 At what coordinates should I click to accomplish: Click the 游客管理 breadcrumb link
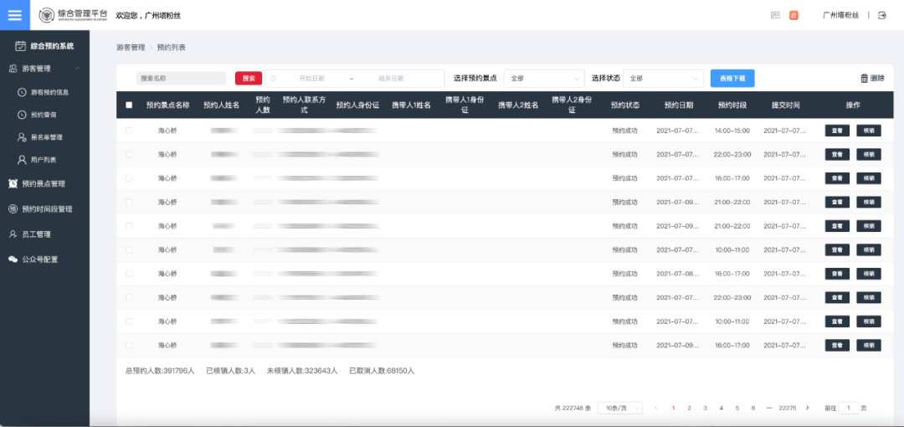[x=131, y=48]
